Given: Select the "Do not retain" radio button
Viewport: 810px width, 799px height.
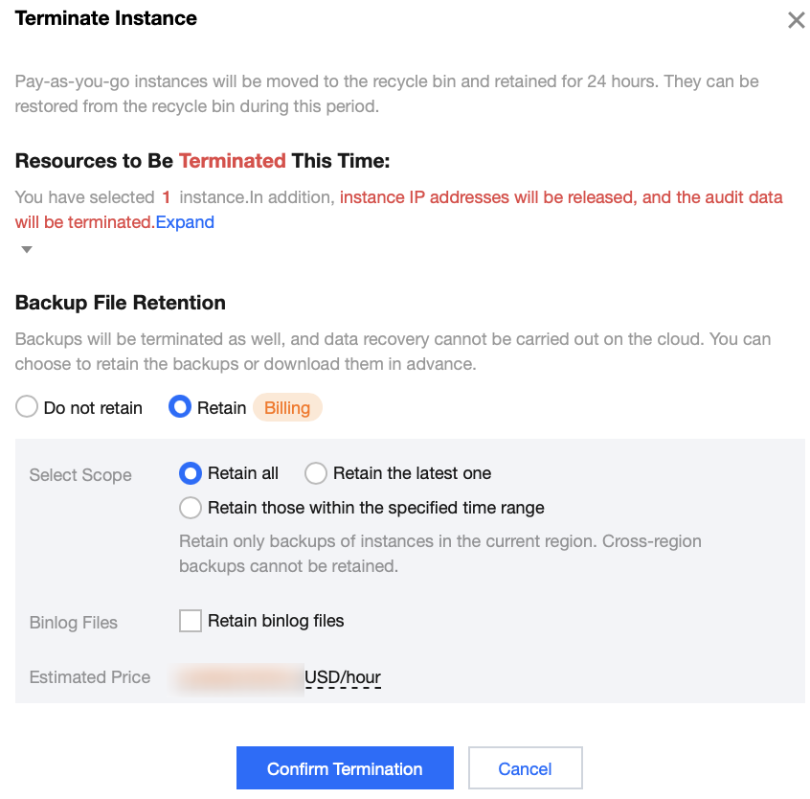Looking at the screenshot, I should [27, 407].
